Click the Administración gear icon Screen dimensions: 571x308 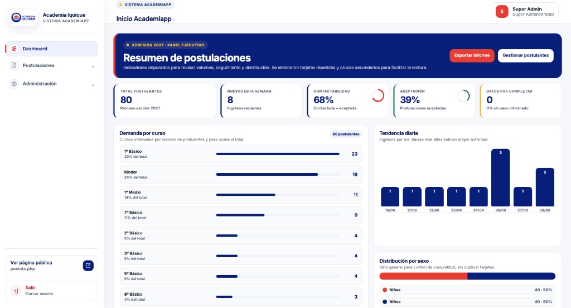14,84
